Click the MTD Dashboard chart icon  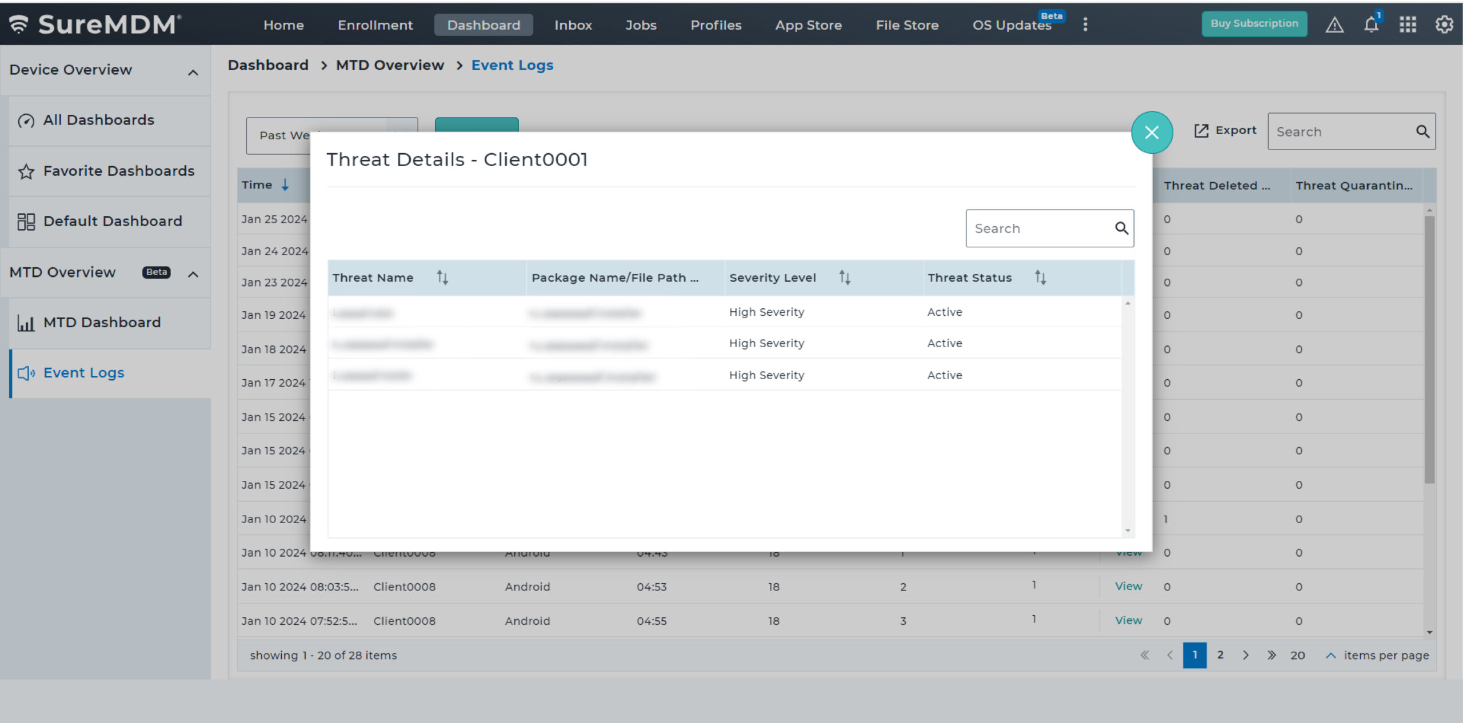[26, 323]
